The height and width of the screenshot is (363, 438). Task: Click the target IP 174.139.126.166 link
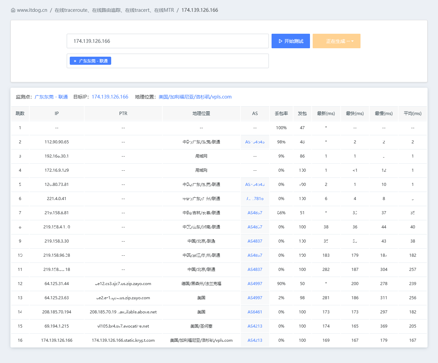(x=110, y=97)
